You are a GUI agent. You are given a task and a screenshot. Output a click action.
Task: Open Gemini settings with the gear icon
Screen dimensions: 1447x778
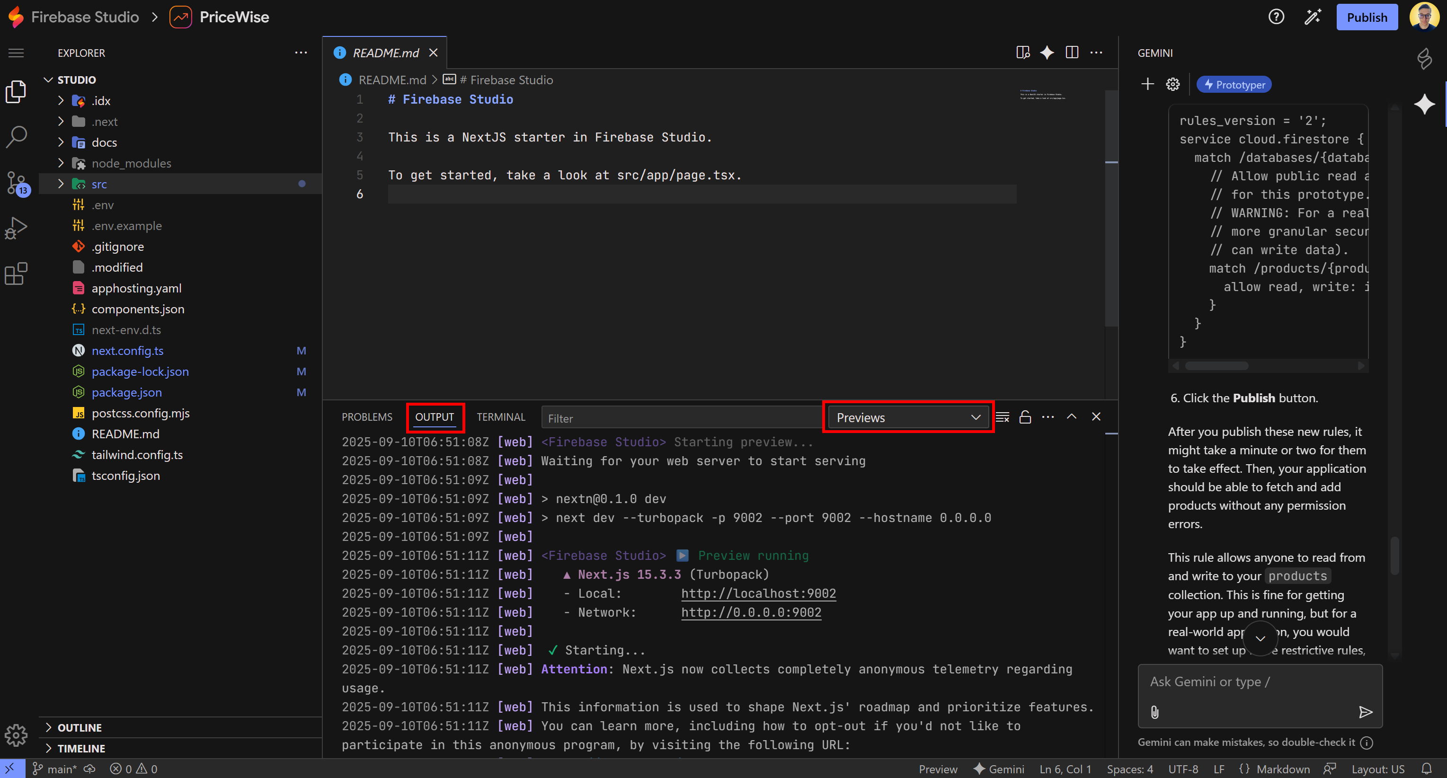pyautogui.click(x=1173, y=84)
